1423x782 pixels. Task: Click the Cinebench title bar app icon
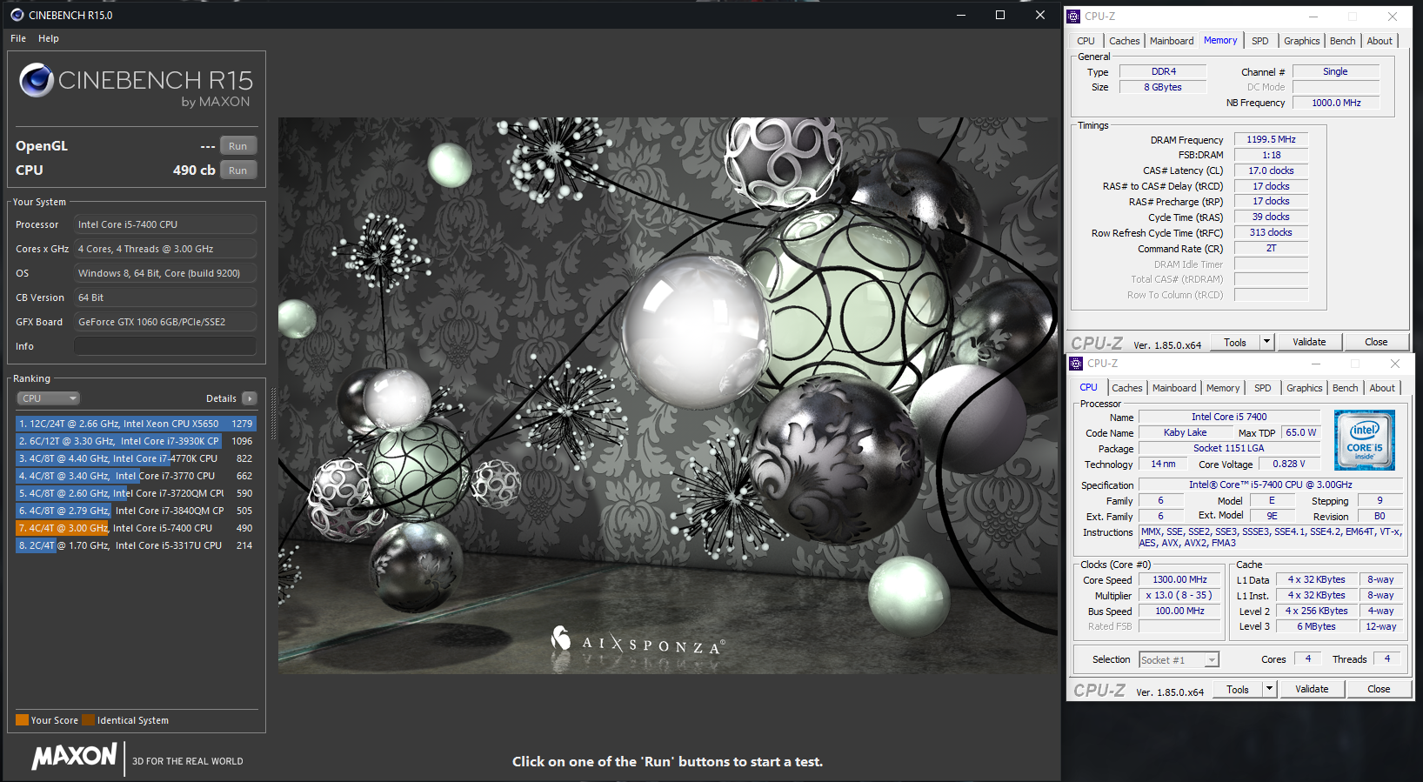17,15
